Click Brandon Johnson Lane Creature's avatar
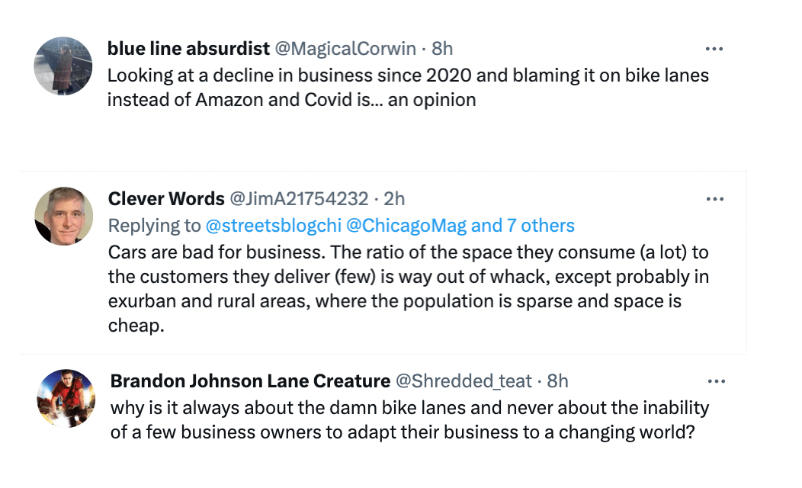802x488 pixels. [66, 398]
